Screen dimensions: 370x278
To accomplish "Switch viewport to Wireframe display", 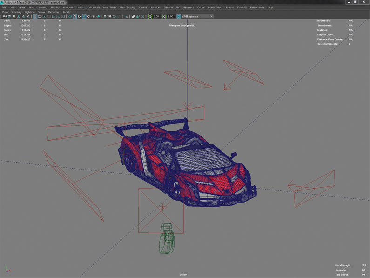I will (70, 17).
